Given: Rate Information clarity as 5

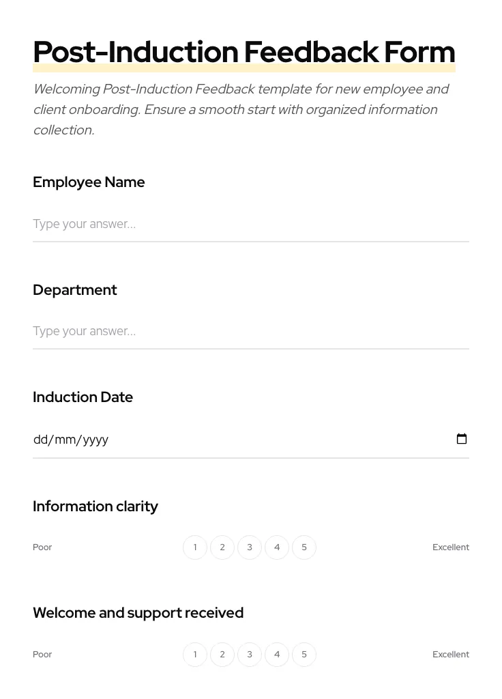Looking at the screenshot, I should click(x=304, y=547).
